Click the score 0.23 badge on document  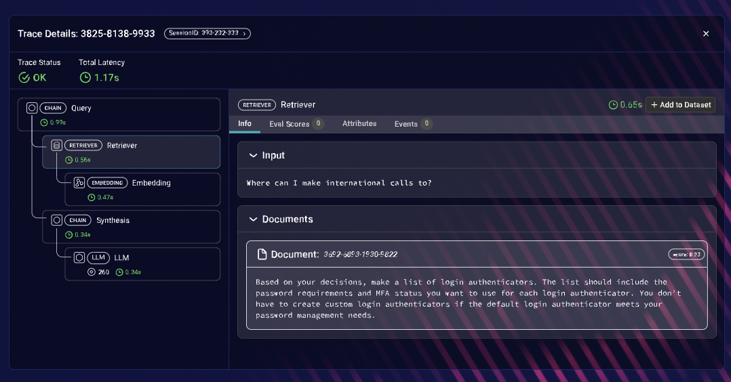pyautogui.click(x=687, y=255)
